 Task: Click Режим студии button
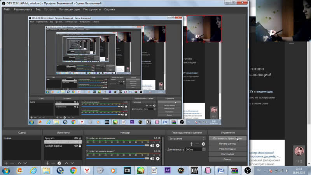(227, 149)
